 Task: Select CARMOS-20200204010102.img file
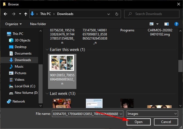160,32
